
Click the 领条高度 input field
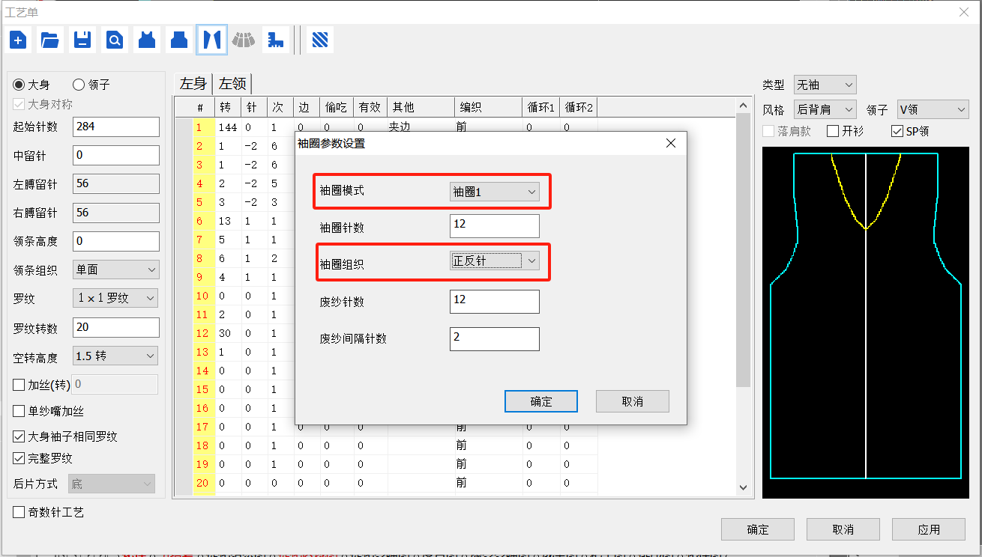tap(116, 241)
